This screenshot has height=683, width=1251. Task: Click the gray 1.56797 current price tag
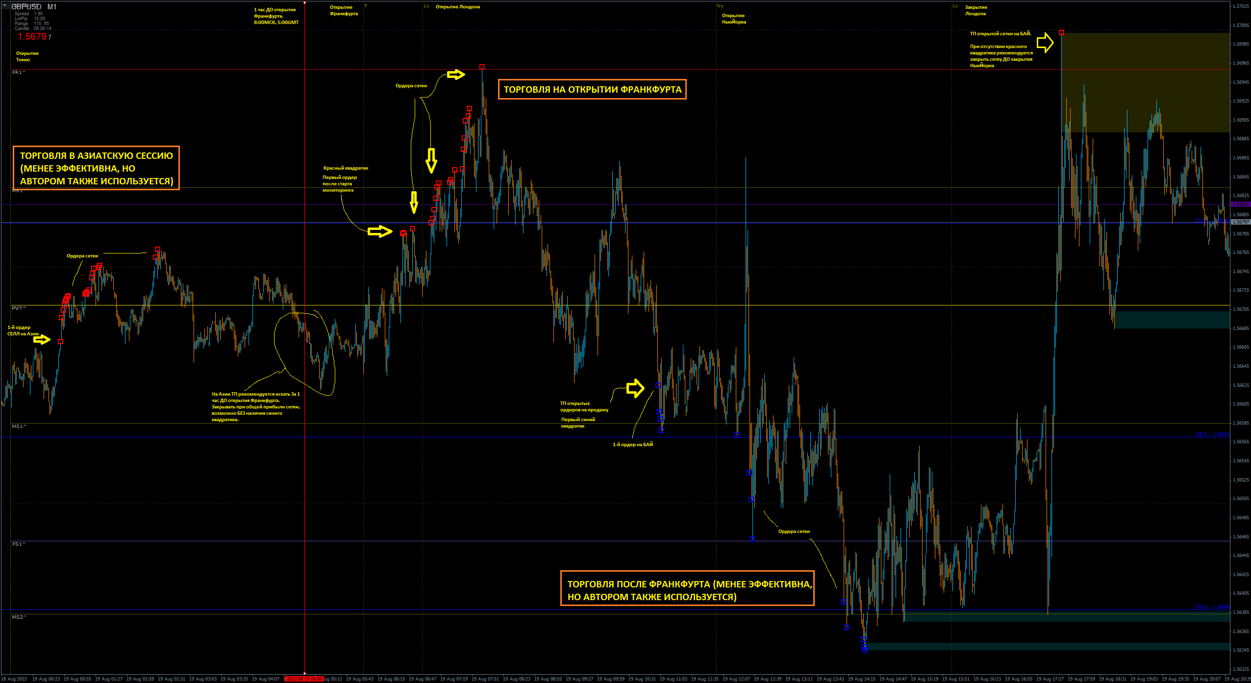pyautogui.click(x=1240, y=222)
